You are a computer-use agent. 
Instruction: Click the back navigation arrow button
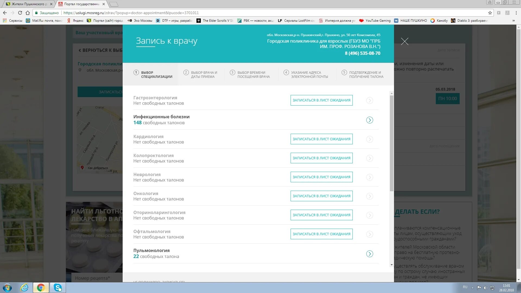[5, 12]
